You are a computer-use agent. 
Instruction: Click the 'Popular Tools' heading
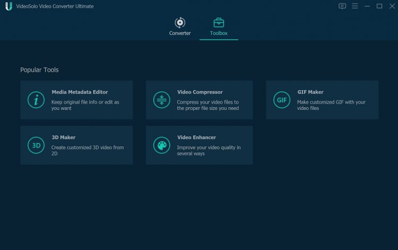(39, 70)
